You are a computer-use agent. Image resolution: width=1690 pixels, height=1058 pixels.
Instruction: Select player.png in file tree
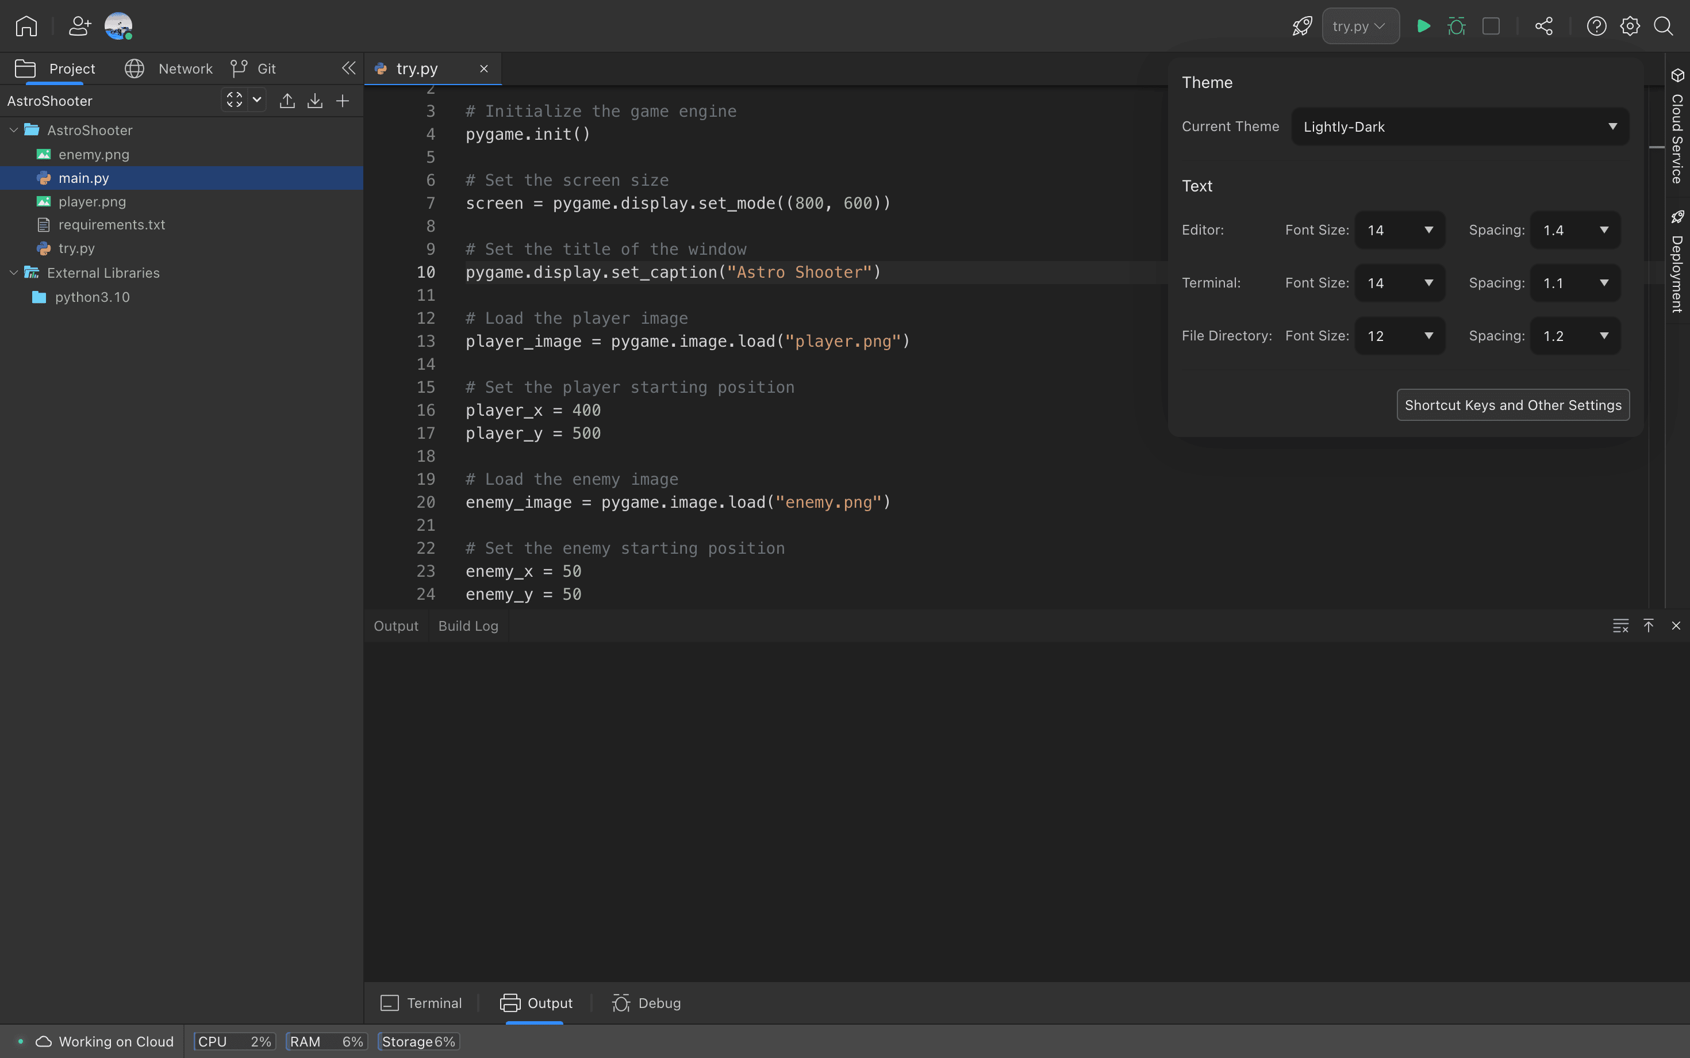(181, 201)
